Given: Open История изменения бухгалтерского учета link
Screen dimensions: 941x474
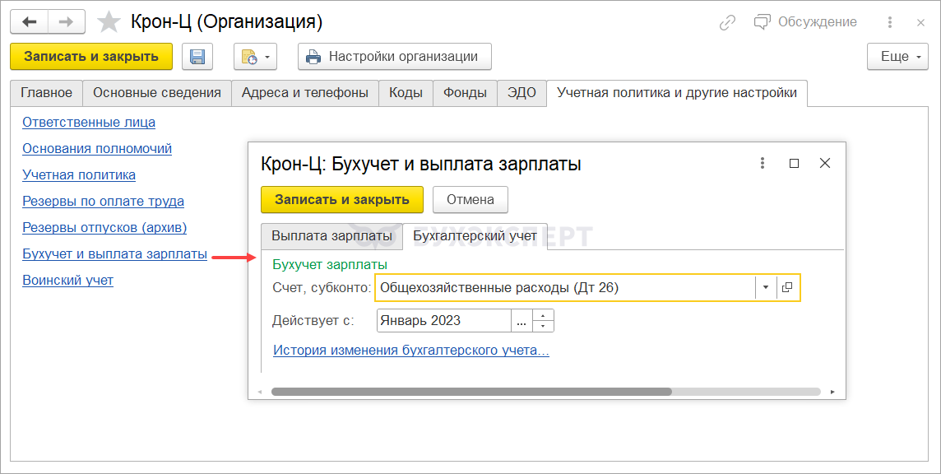Looking at the screenshot, I should [x=411, y=350].
